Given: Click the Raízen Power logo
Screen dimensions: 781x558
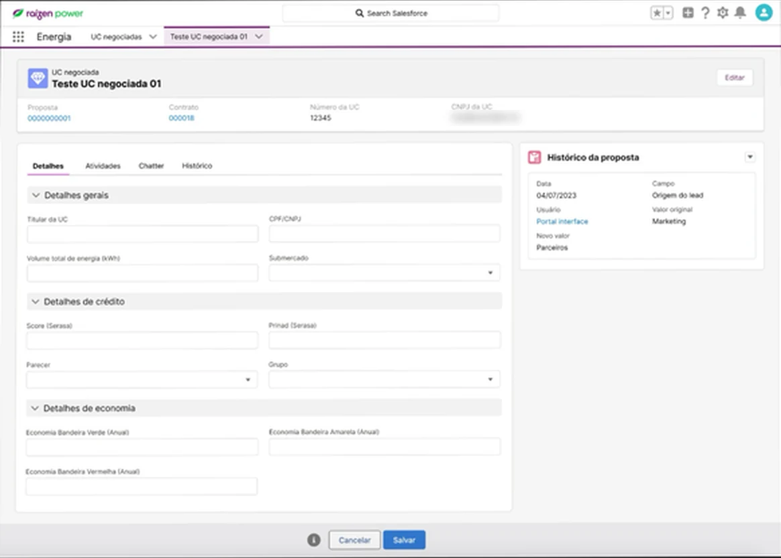Looking at the screenshot, I should point(48,13).
